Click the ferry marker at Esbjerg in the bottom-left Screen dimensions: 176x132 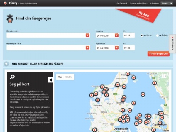click(x=94, y=130)
